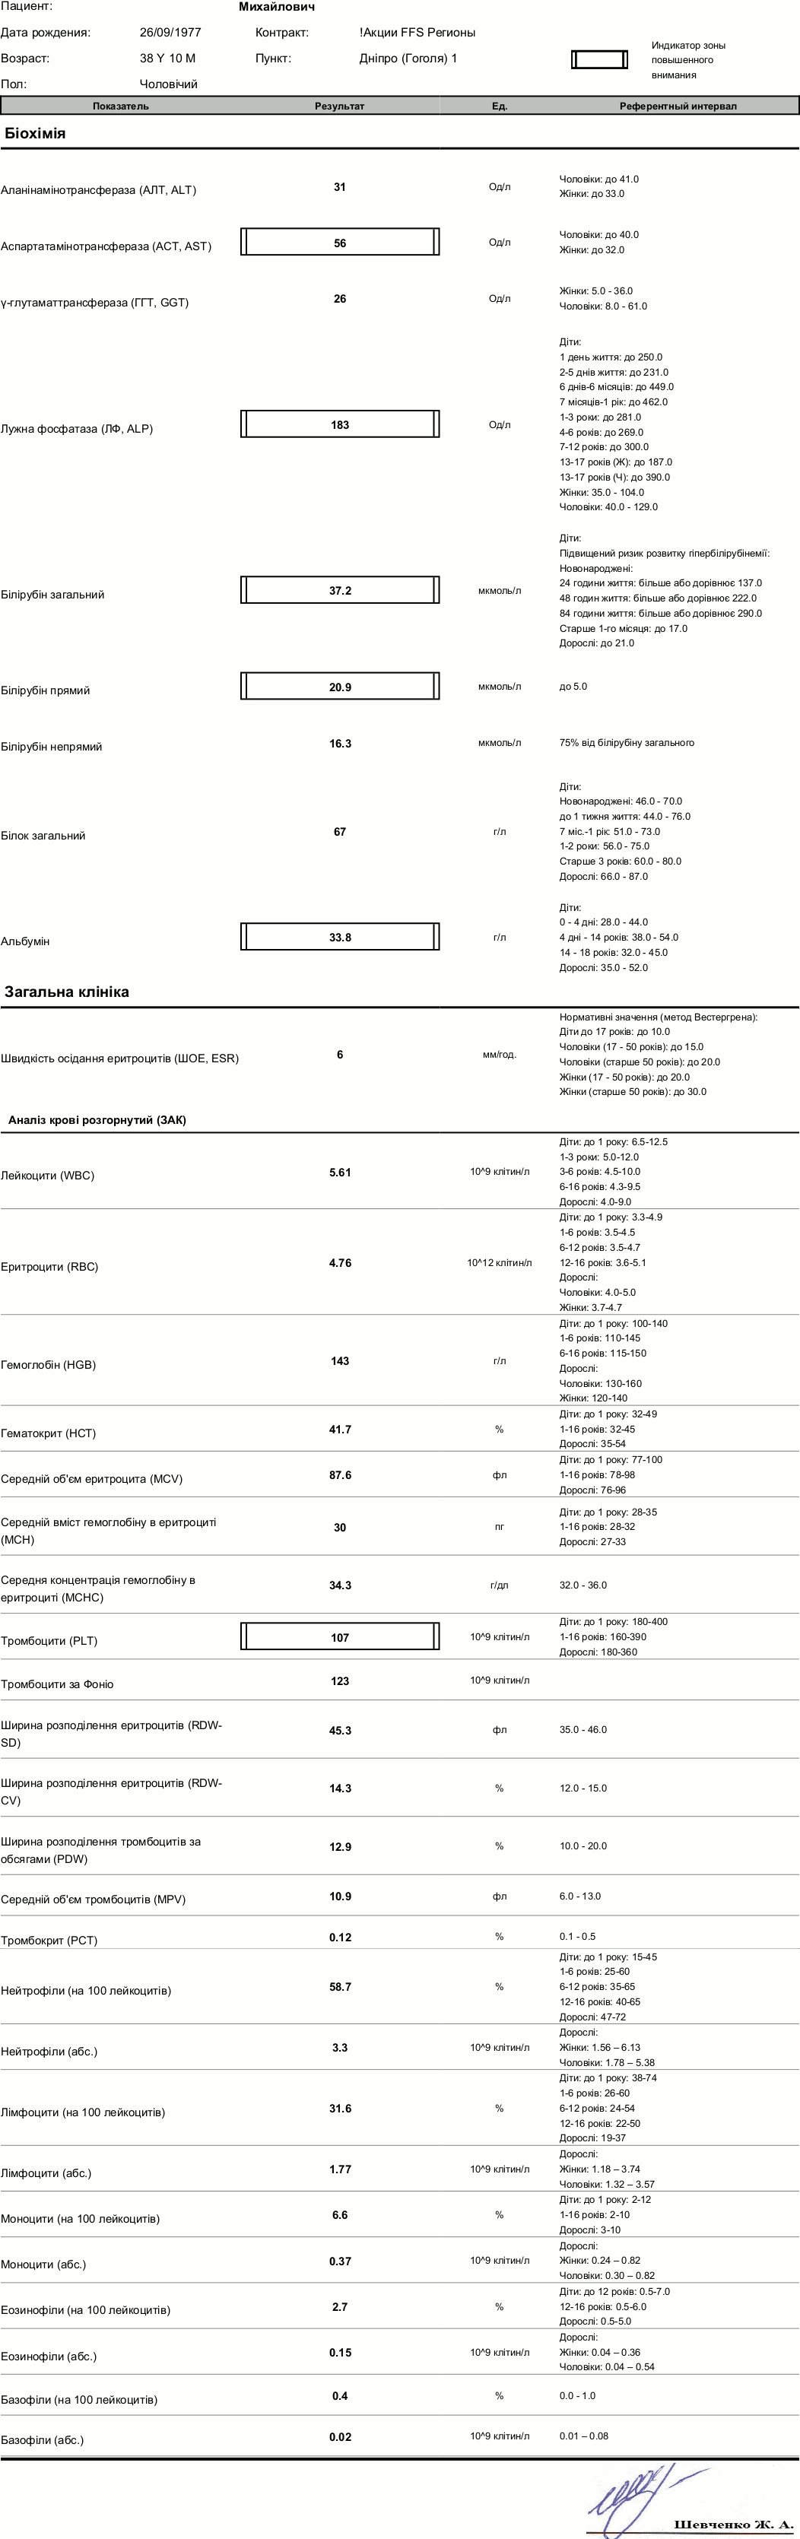Click the 'Дніпро (Гоголя) 1' location text
This screenshot has width=800, height=2539.
pyautogui.click(x=408, y=58)
